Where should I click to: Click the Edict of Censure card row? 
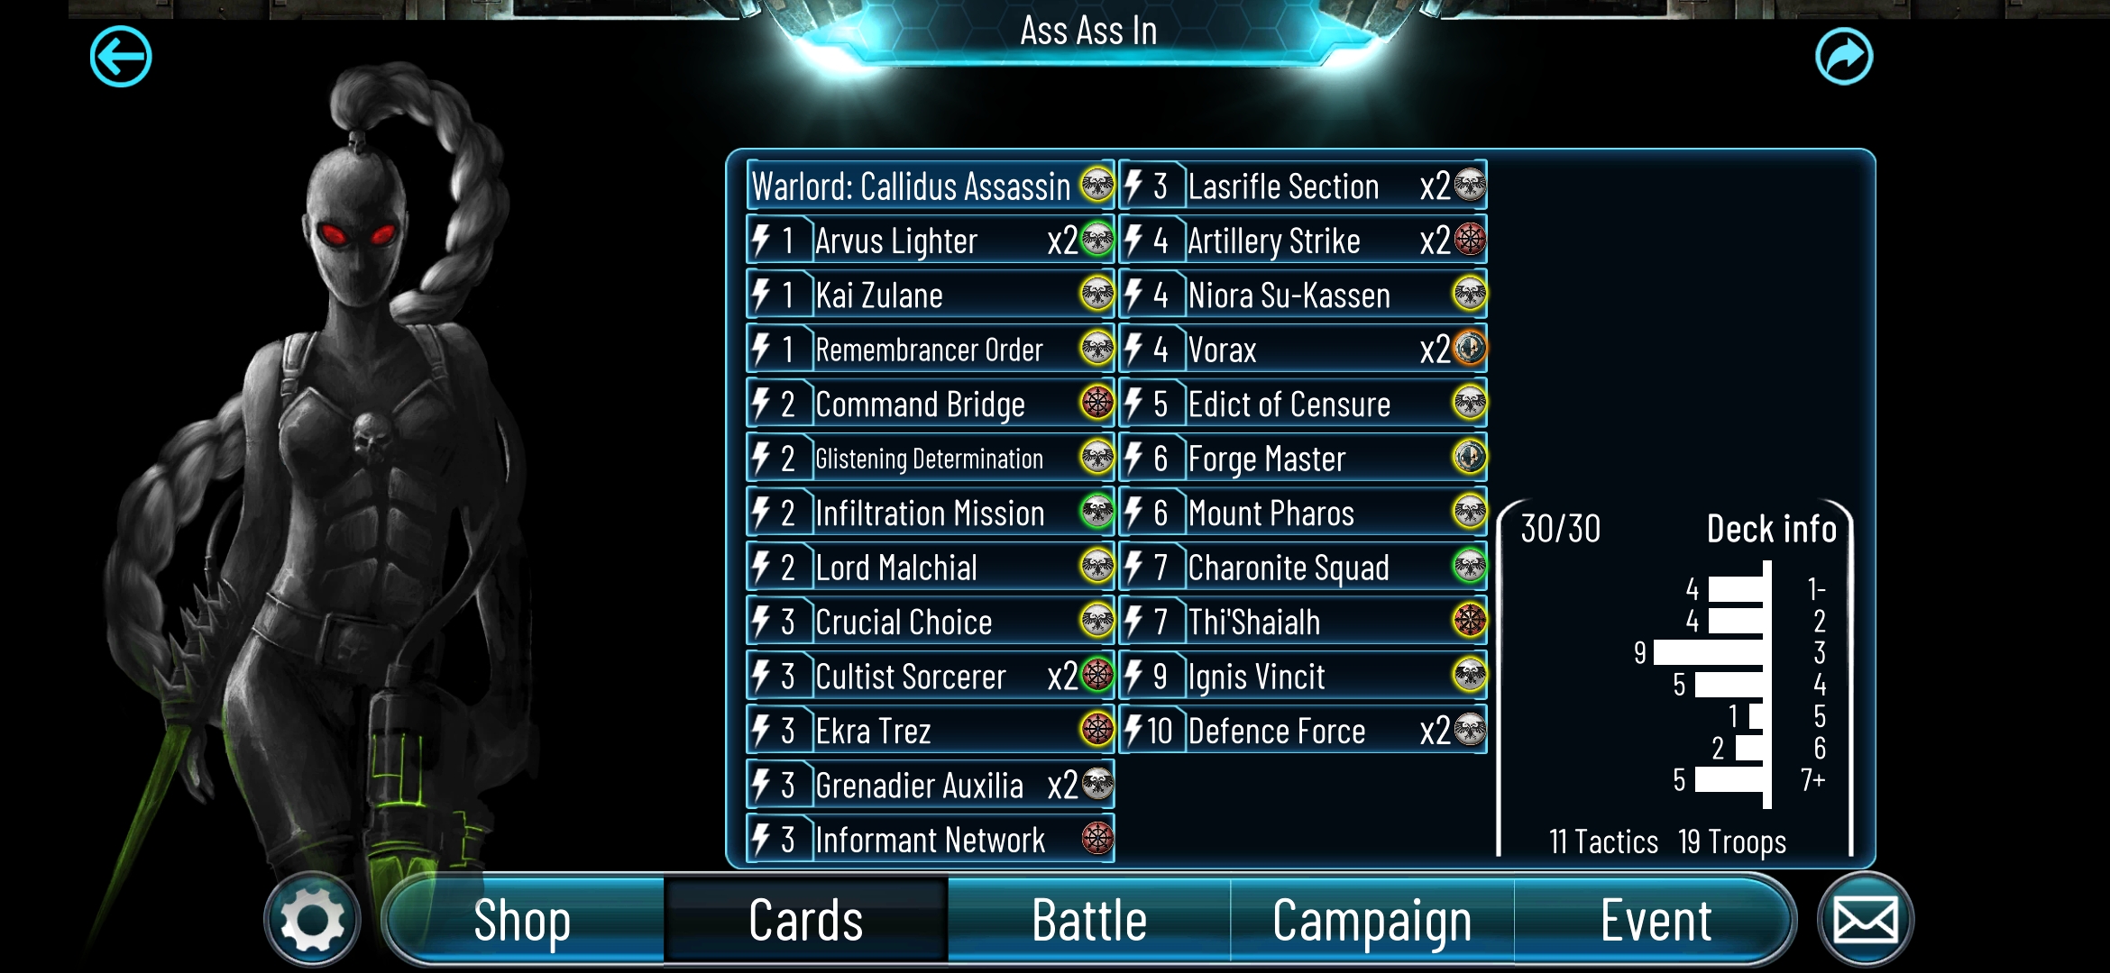(1303, 404)
